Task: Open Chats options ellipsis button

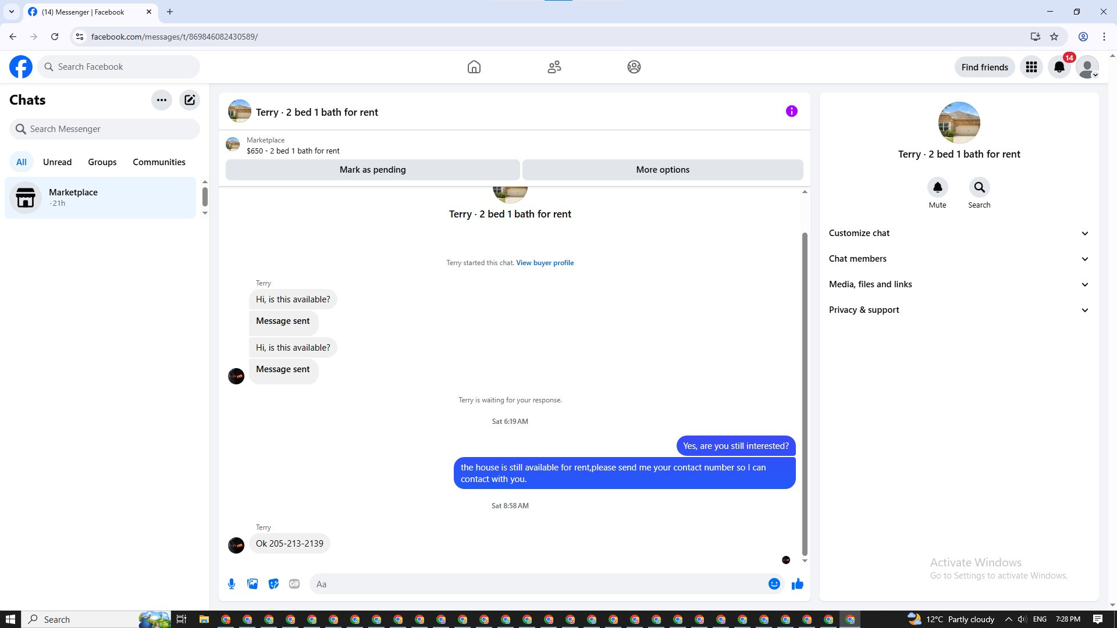Action: click(162, 100)
